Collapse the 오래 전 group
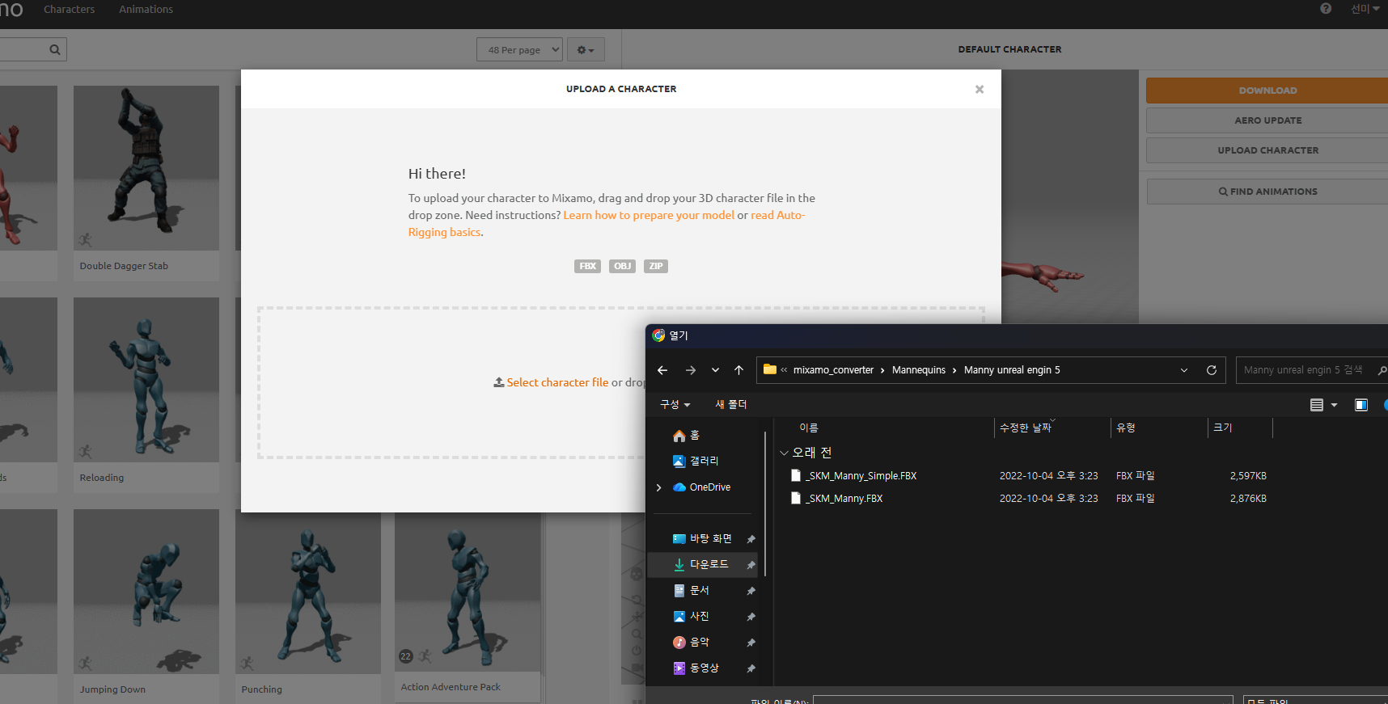Screen dimensions: 1388x704 click(x=784, y=453)
